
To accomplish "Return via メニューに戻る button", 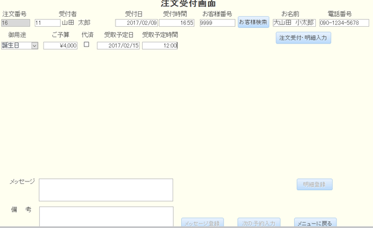I will [x=315, y=222].
